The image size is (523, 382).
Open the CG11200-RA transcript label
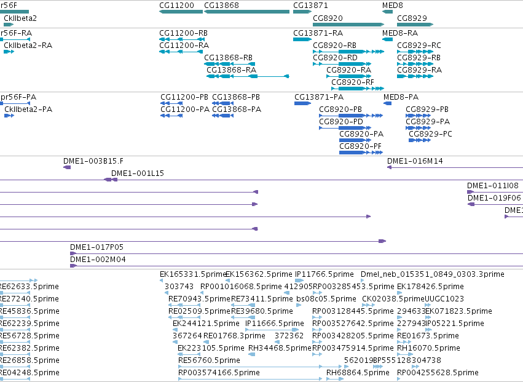[x=184, y=46]
